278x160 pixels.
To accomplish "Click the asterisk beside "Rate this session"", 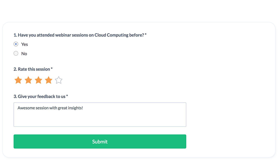I will click(52, 69).
